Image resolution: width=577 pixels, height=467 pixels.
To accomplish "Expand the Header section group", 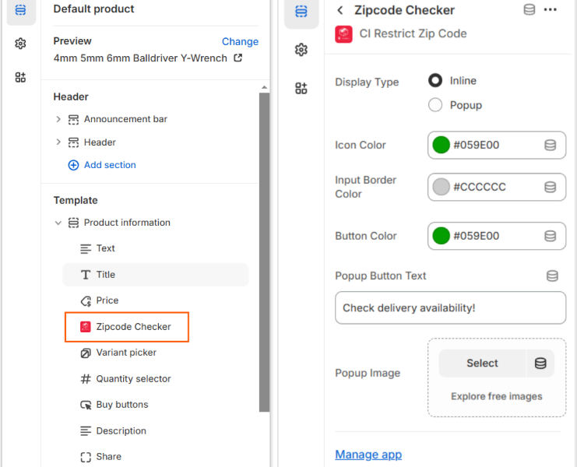I will point(58,142).
